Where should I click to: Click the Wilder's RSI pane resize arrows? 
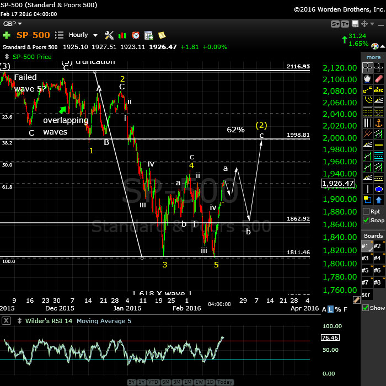point(19,321)
